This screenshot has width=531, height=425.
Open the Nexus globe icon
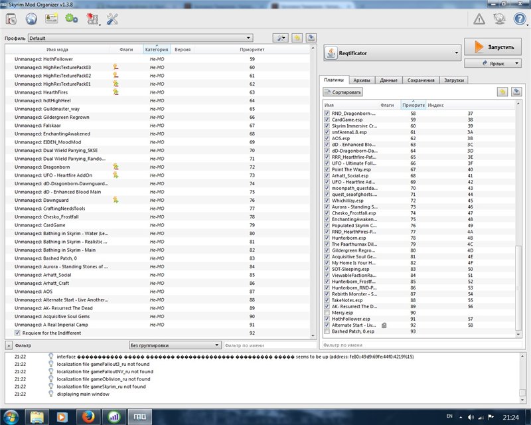[31, 19]
